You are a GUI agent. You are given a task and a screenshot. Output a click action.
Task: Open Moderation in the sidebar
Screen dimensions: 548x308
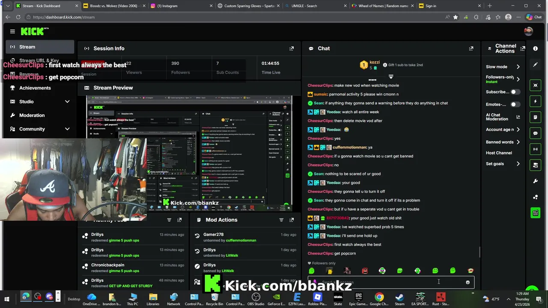(39, 115)
